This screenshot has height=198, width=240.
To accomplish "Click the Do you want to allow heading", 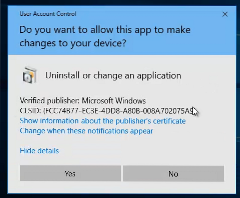I will click(x=105, y=36).
